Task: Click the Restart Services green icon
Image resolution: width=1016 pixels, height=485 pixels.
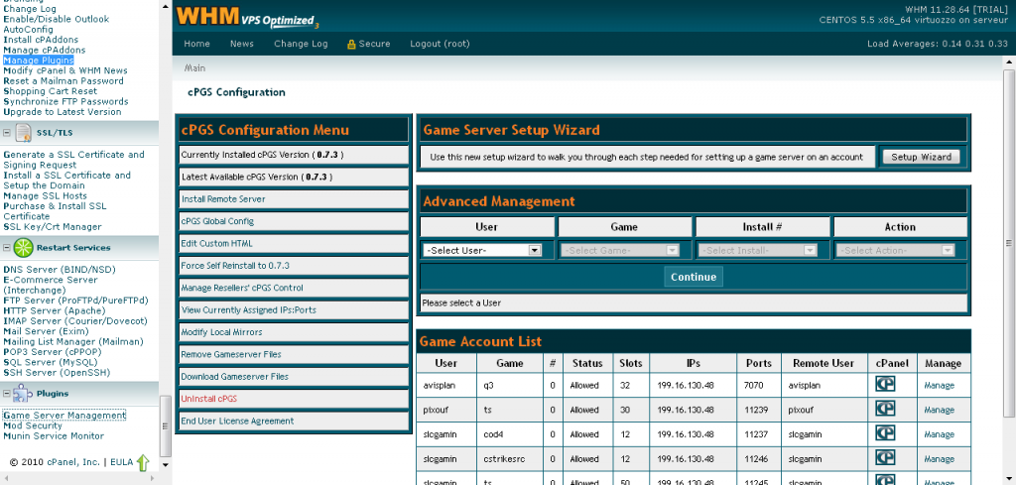Action: tap(24, 247)
